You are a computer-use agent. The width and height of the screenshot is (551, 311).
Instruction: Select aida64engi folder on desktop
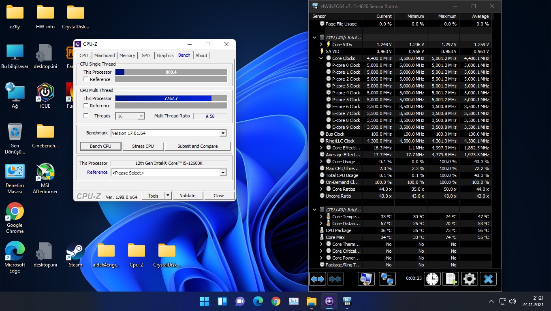coord(106,255)
